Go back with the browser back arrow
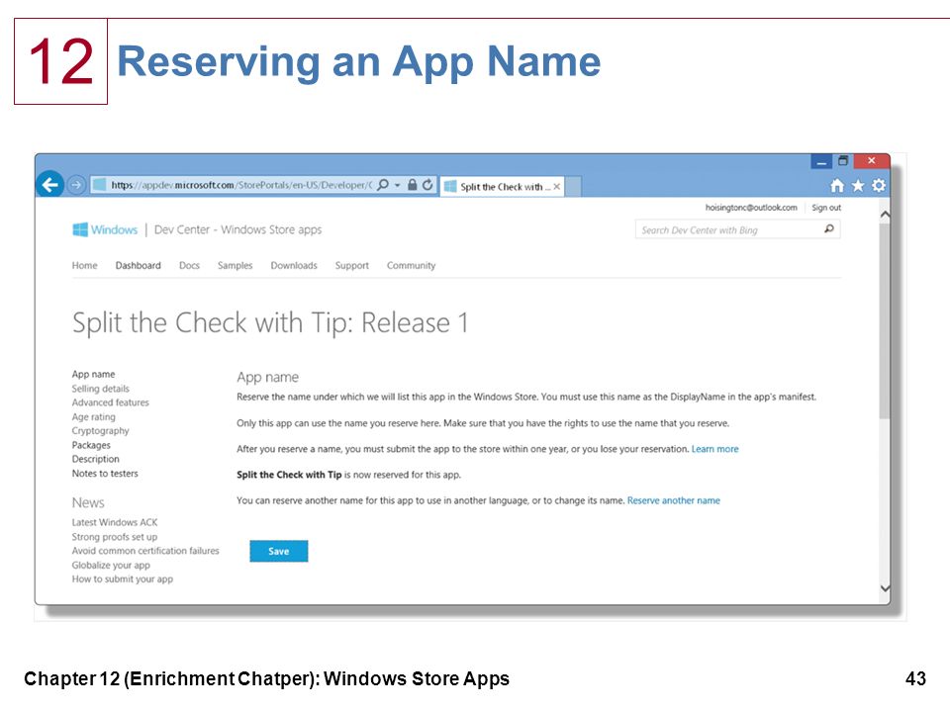Viewport: 950px width, 712px height. point(50,184)
